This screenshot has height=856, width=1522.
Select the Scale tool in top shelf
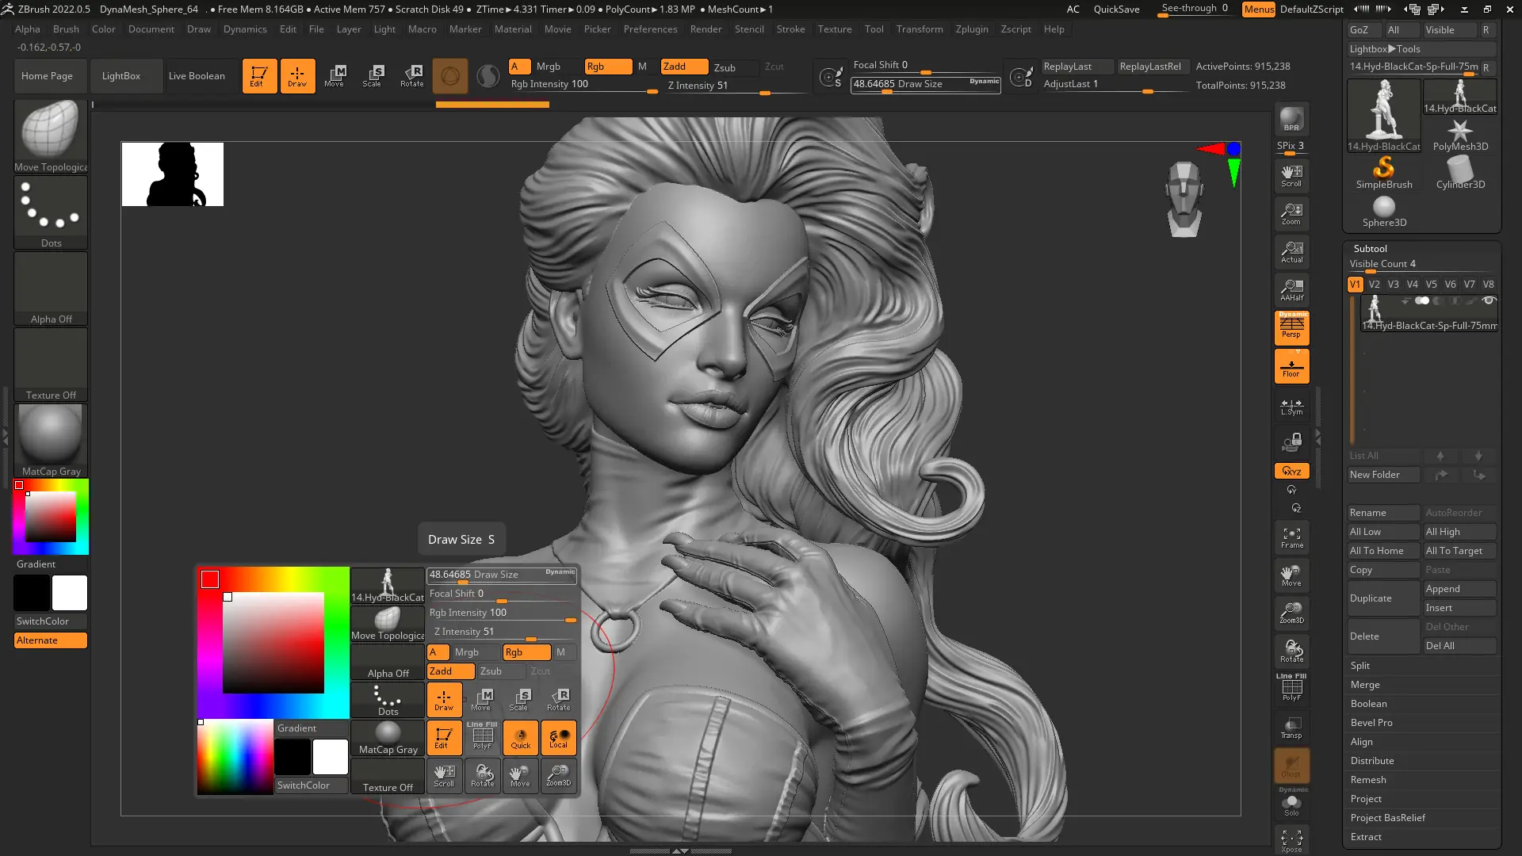[x=372, y=76]
